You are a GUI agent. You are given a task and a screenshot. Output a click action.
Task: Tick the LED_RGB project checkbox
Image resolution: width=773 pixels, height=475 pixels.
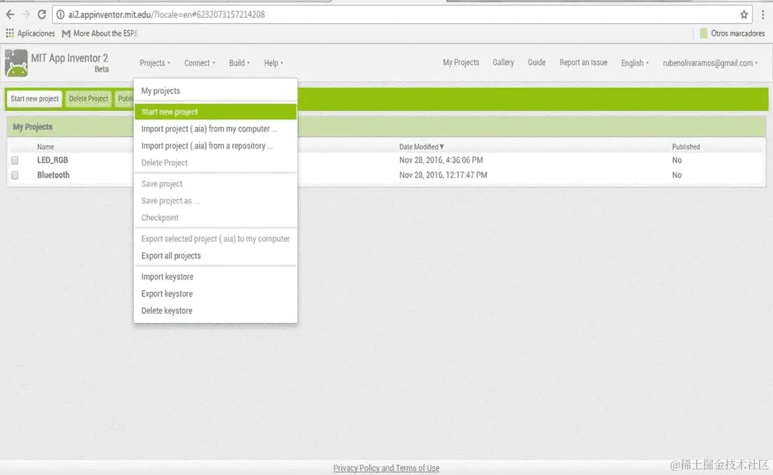tap(15, 160)
